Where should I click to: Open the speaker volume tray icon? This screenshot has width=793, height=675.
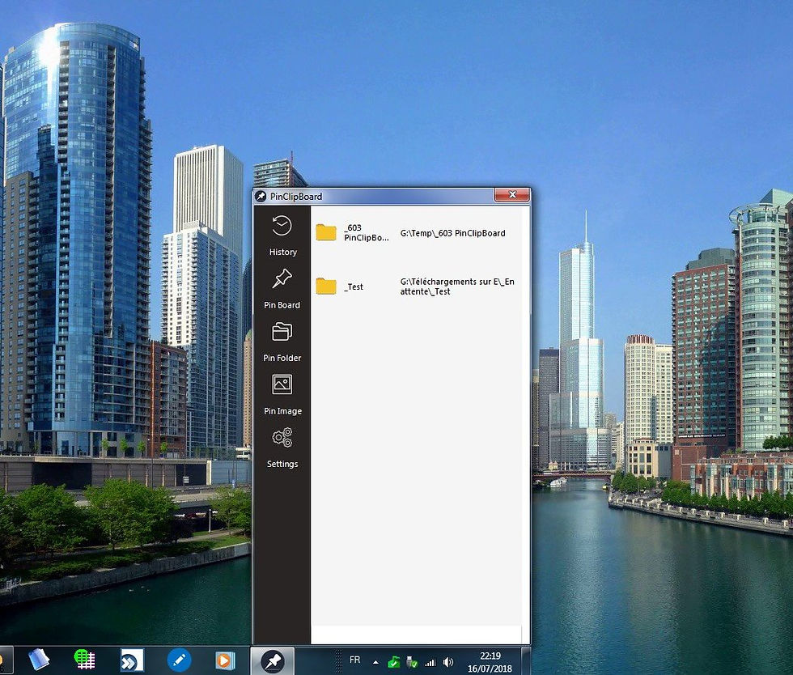pyautogui.click(x=448, y=662)
